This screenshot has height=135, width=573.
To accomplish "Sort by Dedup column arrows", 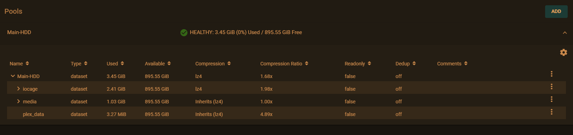I will 414,64.
